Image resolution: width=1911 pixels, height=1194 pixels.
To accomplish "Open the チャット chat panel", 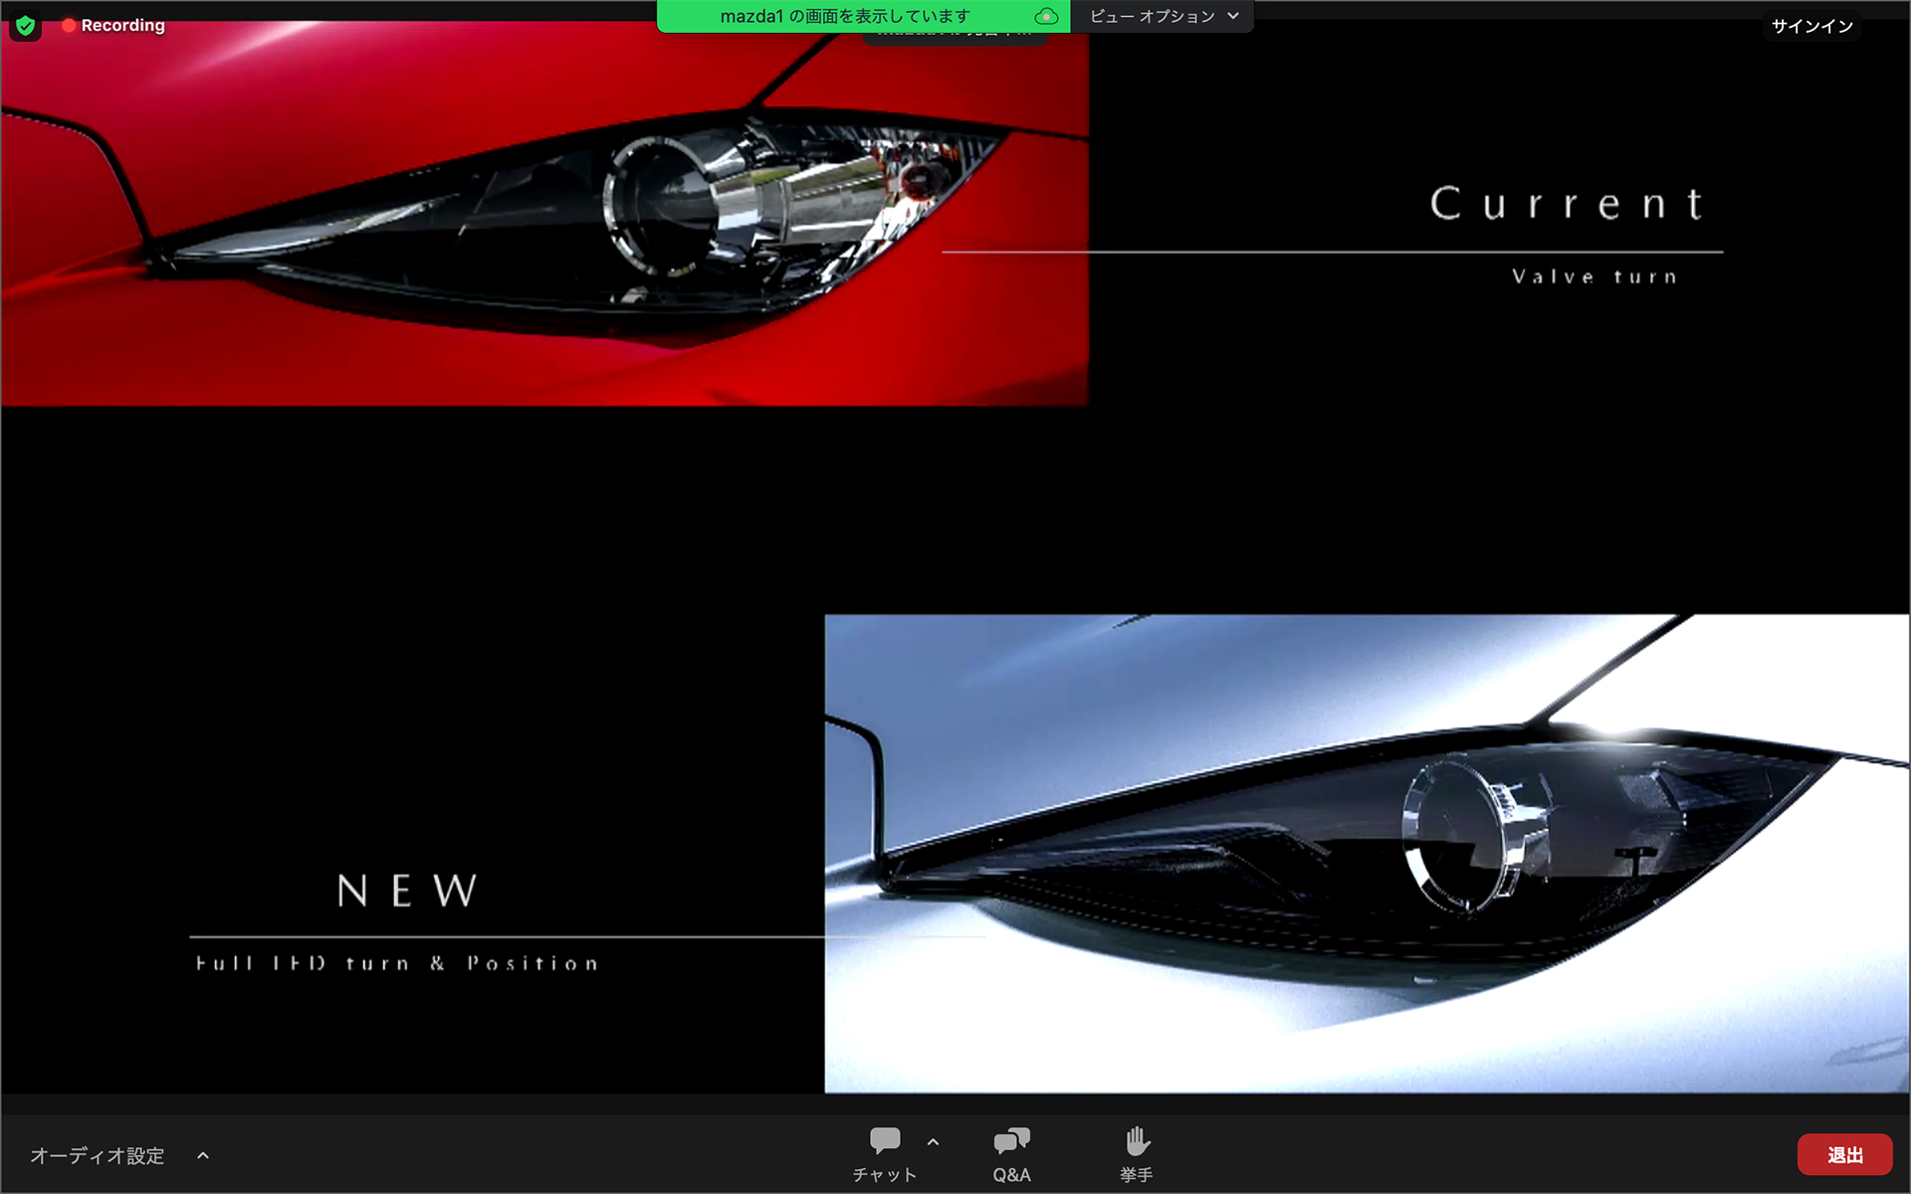I will (x=884, y=1154).
